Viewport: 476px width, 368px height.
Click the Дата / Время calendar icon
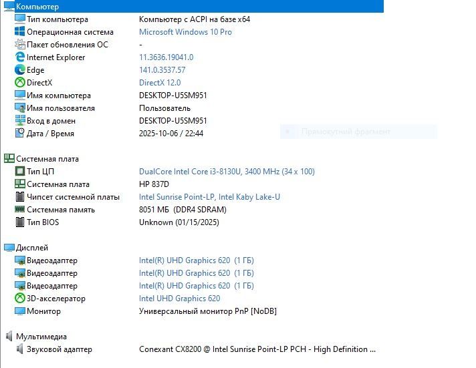click(20, 133)
